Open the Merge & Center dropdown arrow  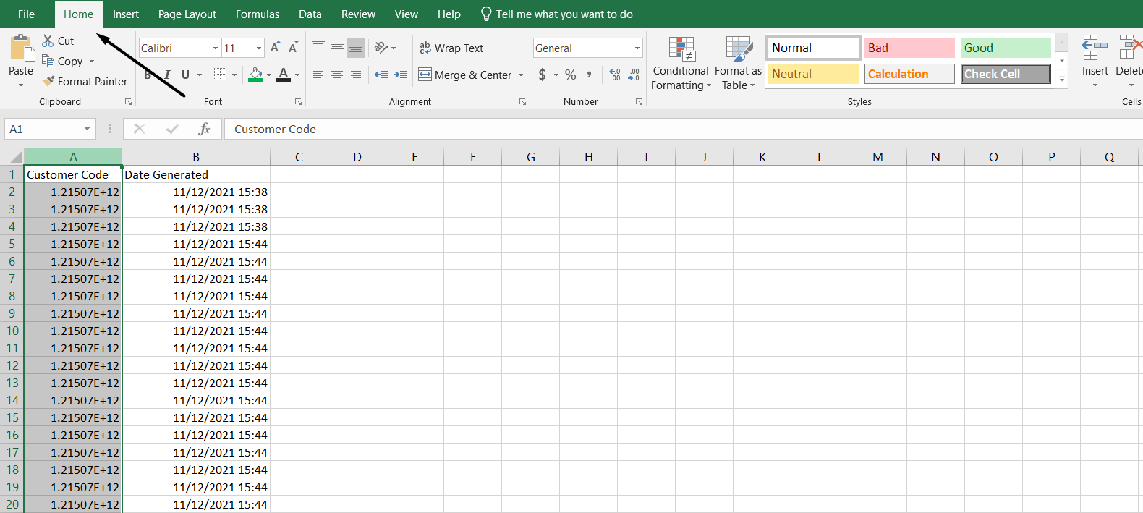[x=521, y=75]
